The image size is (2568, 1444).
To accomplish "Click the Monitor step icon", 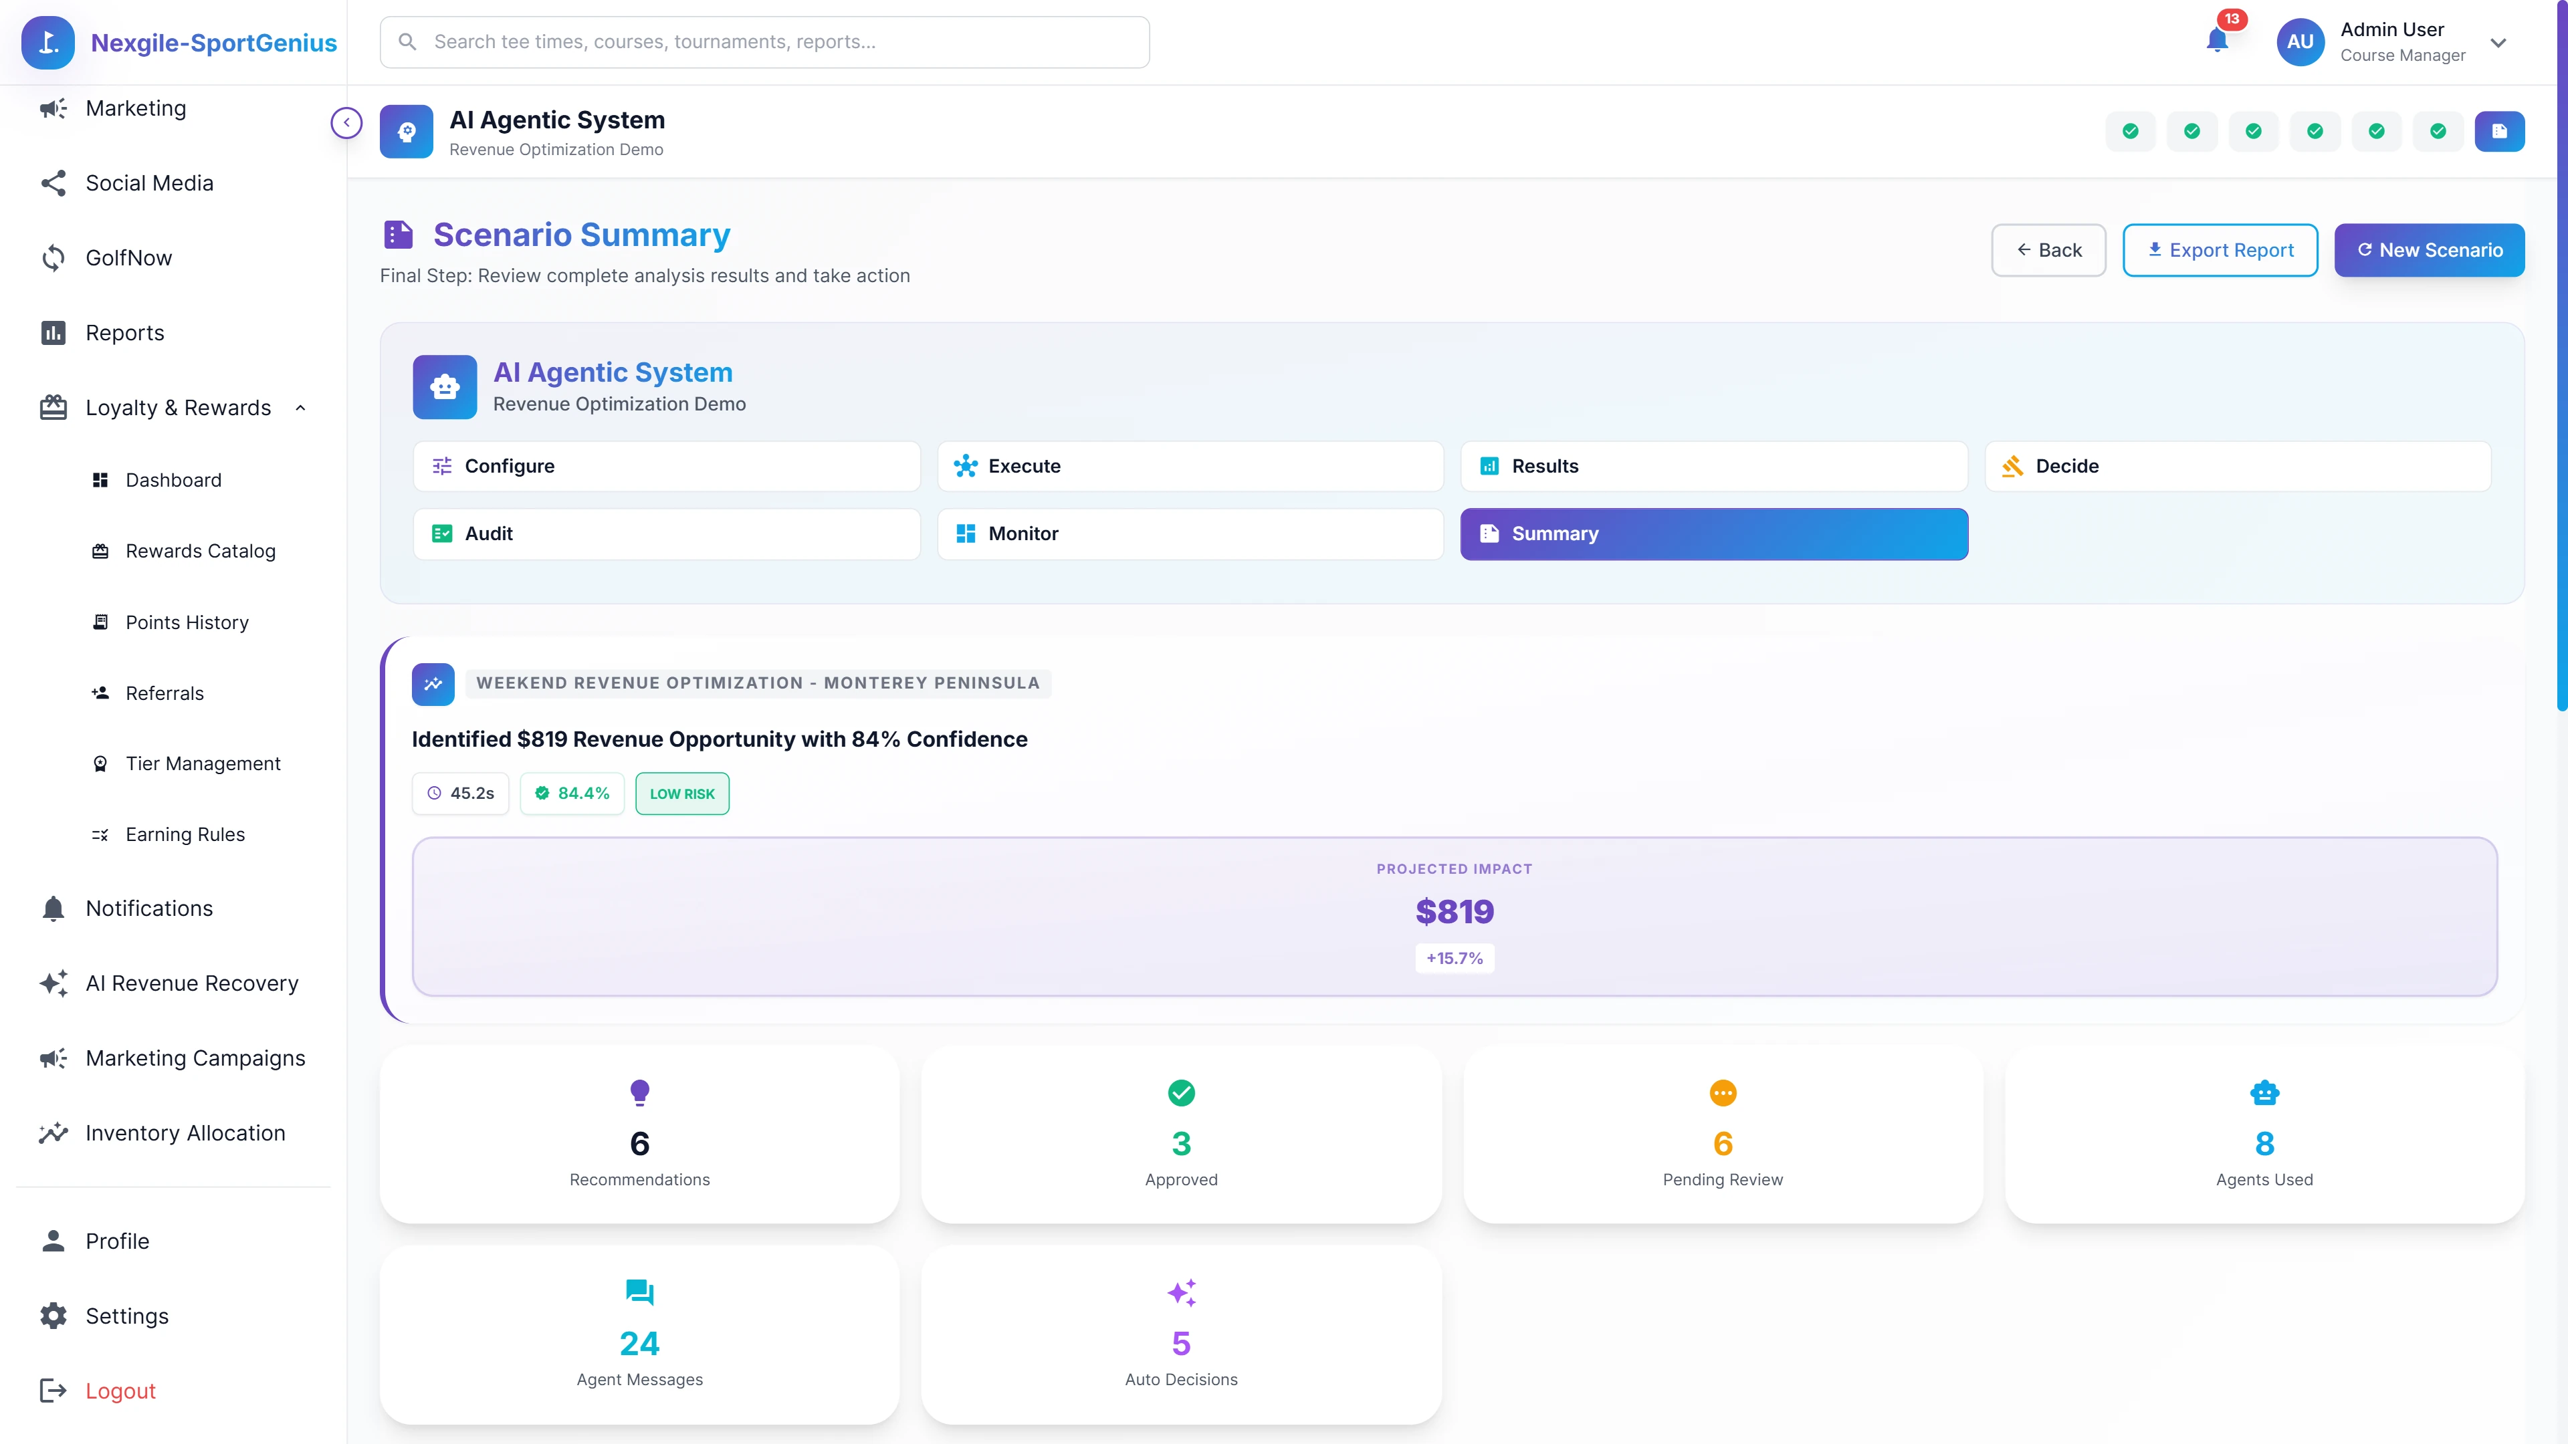I will (x=965, y=533).
